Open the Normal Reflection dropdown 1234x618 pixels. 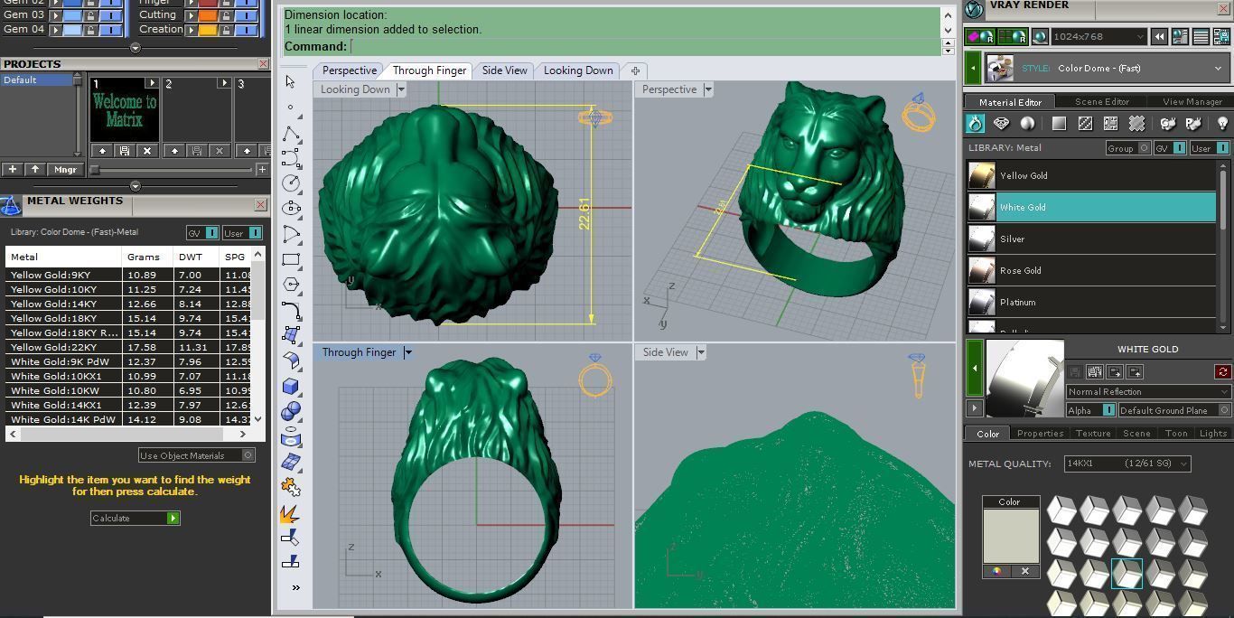click(x=1148, y=392)
